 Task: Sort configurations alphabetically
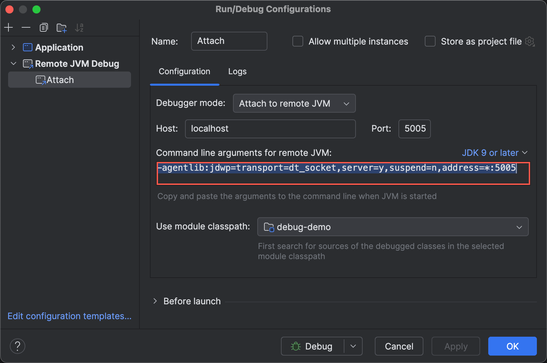(x=79, y=27)
